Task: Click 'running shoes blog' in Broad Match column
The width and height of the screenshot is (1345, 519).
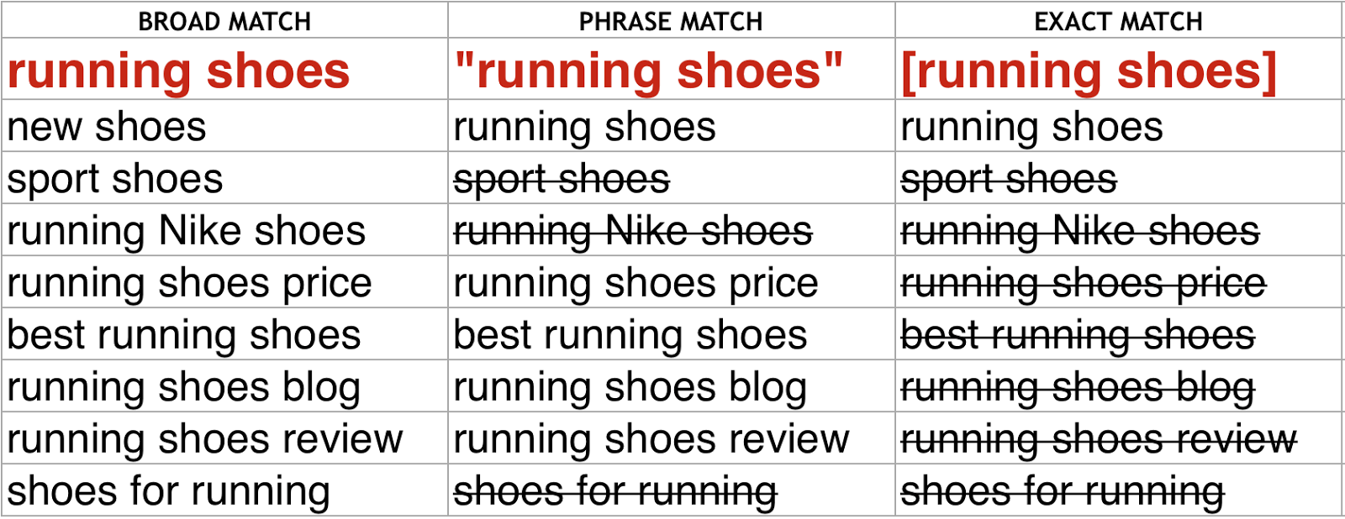Action: [x=184, y=387]
